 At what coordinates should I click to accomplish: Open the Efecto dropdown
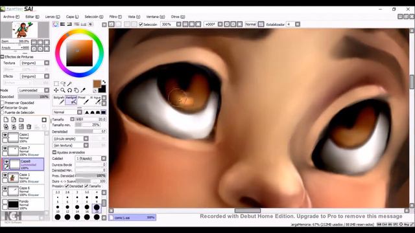pyautogui.click(x=34, y=76)
